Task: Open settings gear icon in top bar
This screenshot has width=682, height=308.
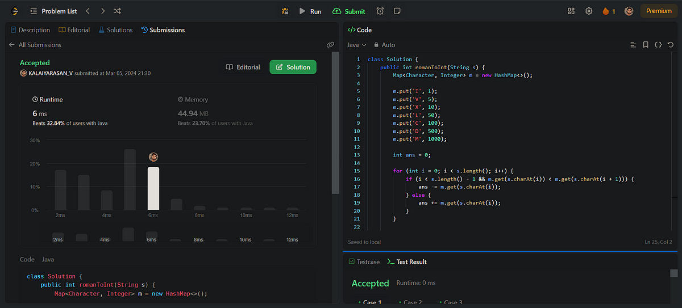Action: [589, 11]
